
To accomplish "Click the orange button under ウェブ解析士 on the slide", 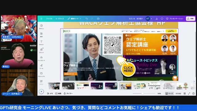I will point(70,74).
